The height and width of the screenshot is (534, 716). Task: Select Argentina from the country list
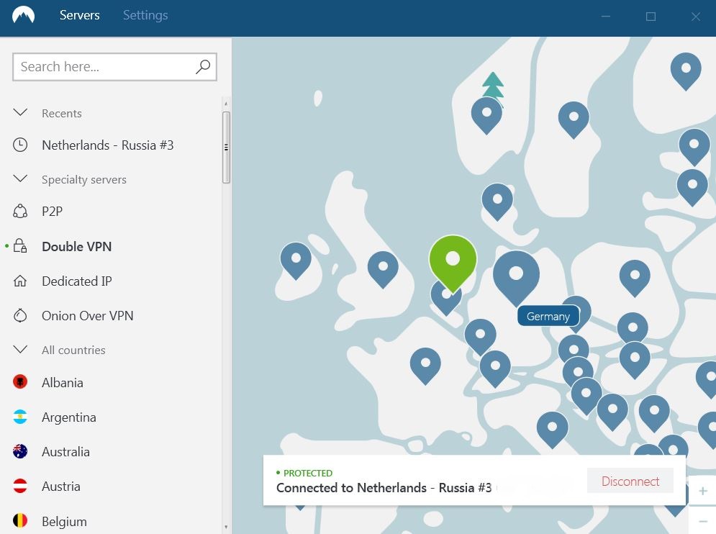tap(69, 417)
